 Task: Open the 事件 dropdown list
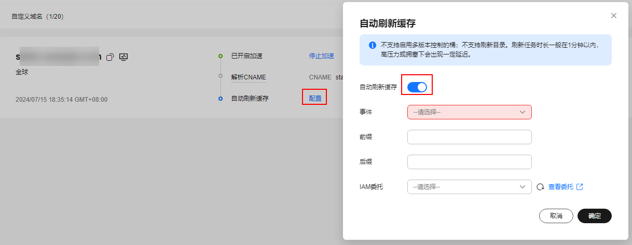point(470,112)
